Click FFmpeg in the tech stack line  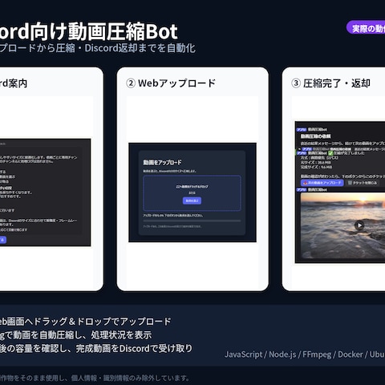(x=317, y=355)
